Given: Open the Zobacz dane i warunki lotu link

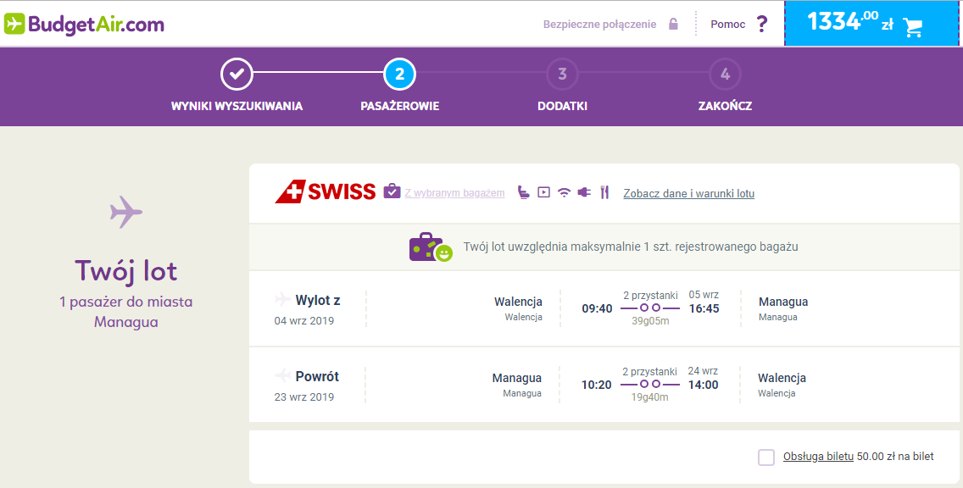Looking at the screenshot, I should click(688, 193).
